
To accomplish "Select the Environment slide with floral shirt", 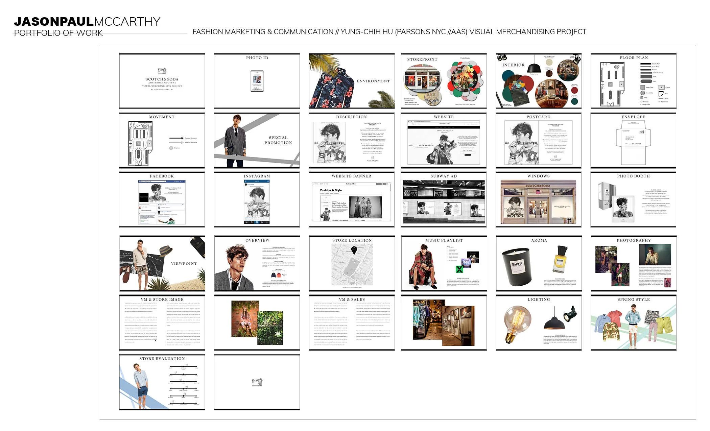I will pyautogui.click(x=352, y=81).
